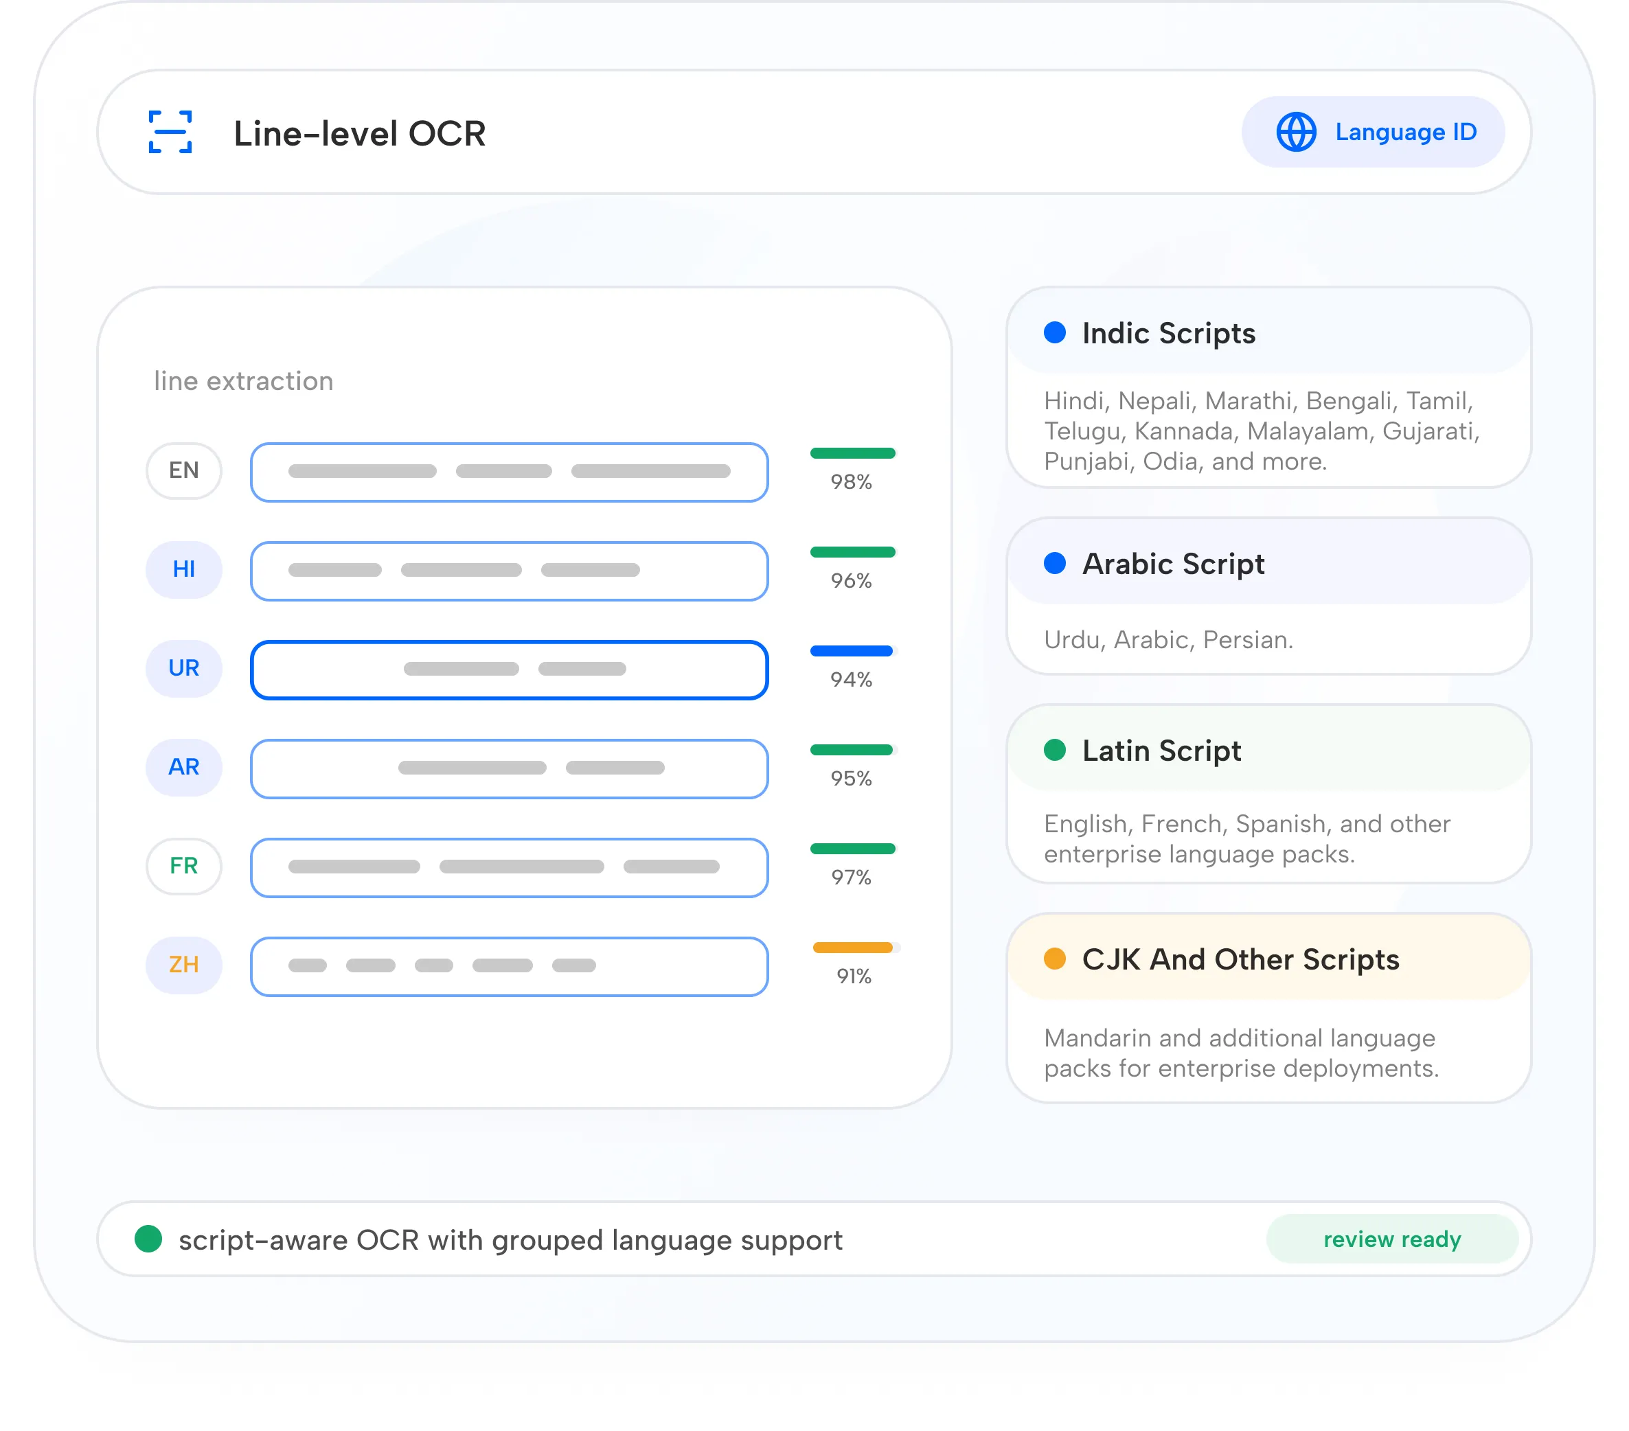This screenshot has height=1431, width=1629.
Task: Click the highlighted UR line field
Action: click(x=510, y=669)
